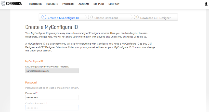
Task: Click the Create a MyConfigura ID heading
Action: 51,27
